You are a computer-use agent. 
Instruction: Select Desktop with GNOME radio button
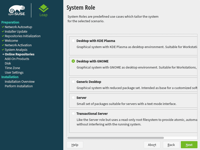point(73,61)
